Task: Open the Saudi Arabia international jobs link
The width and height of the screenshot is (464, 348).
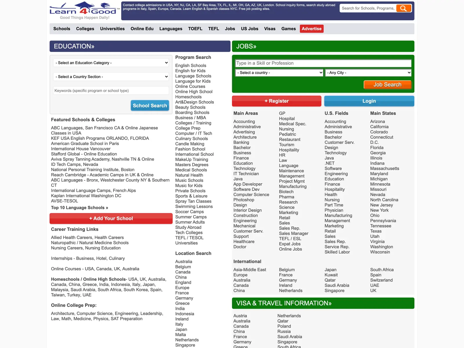Action: coord(337,285)
